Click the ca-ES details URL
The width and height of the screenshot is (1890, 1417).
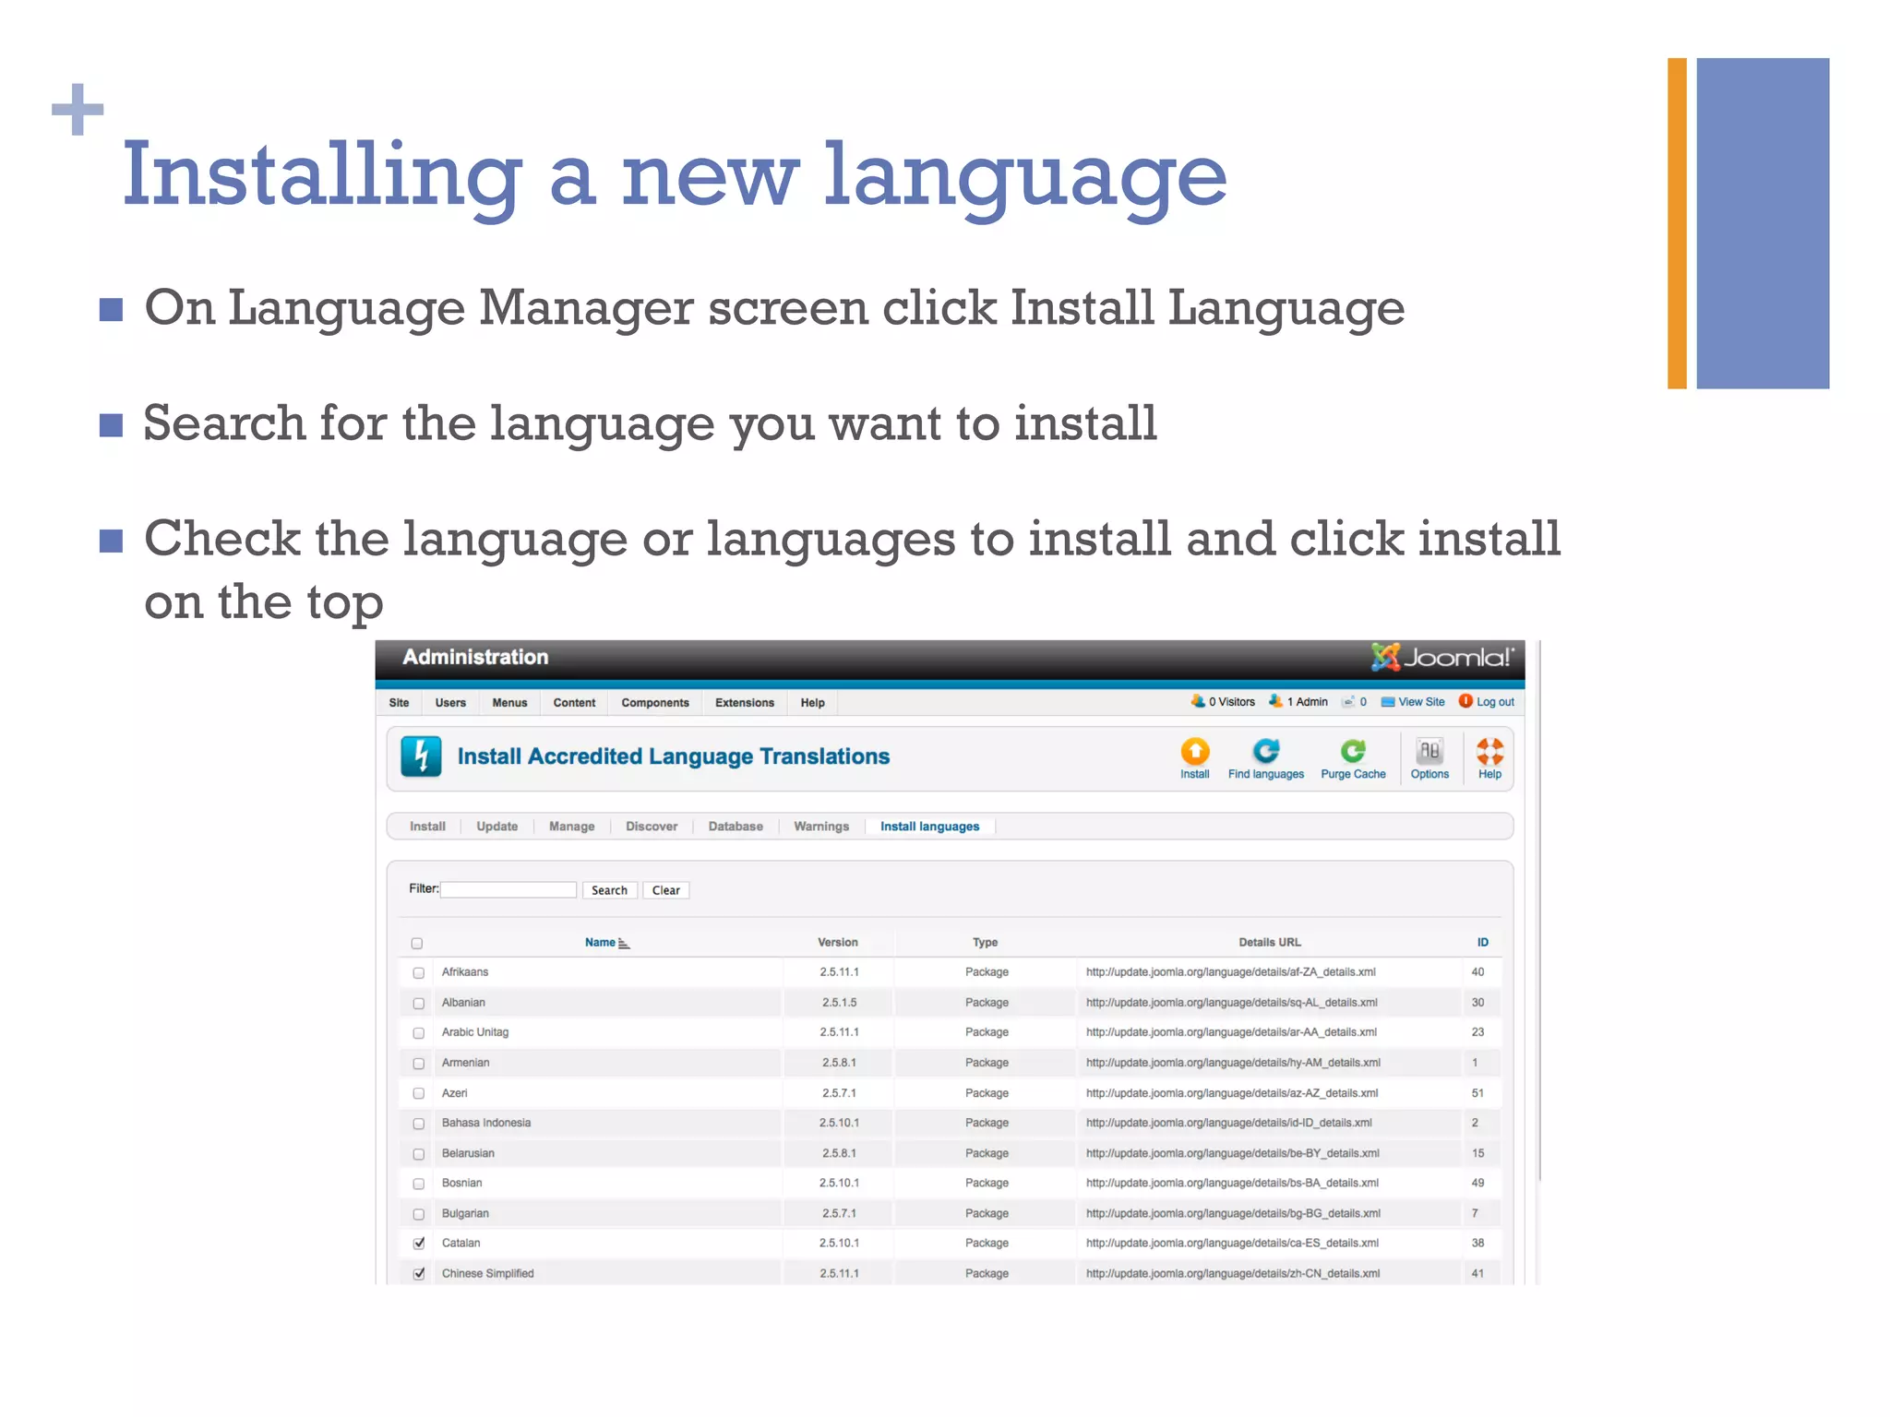(x=1232, y=1244)
